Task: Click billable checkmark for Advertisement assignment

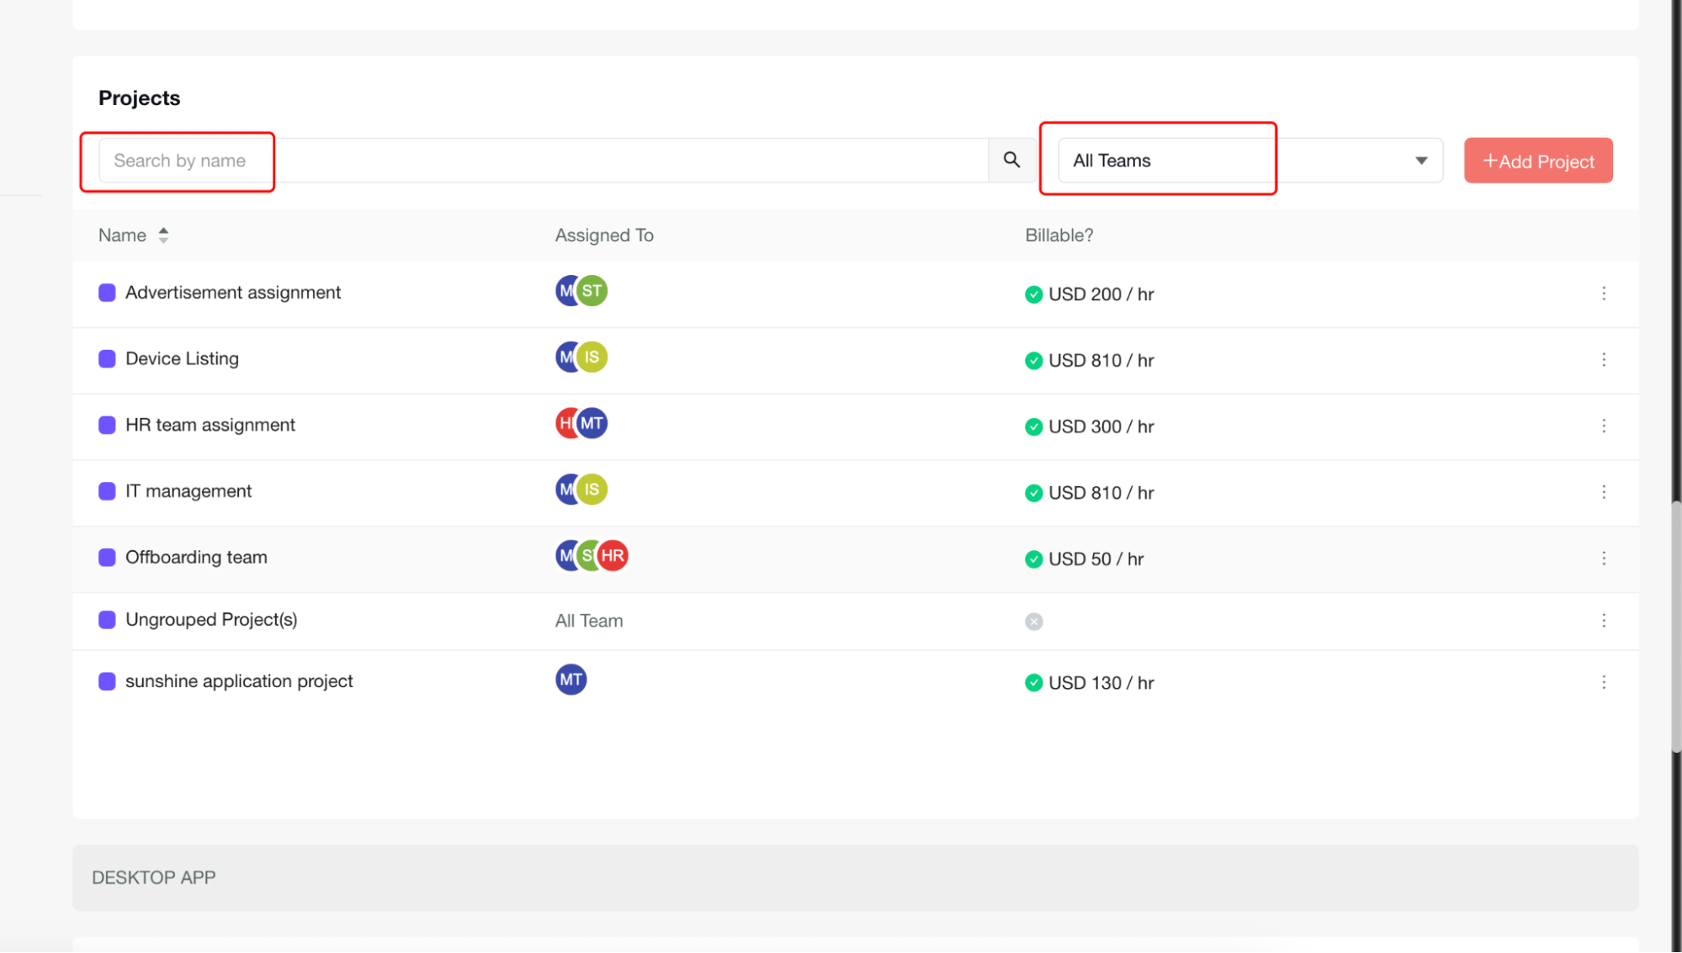Action: click(x=1033, y=294)
